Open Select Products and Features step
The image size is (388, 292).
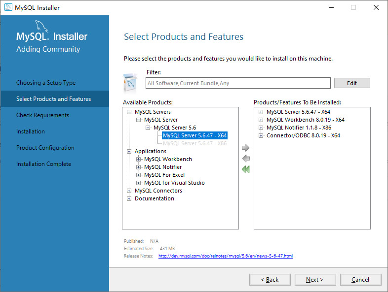[55, 99]
